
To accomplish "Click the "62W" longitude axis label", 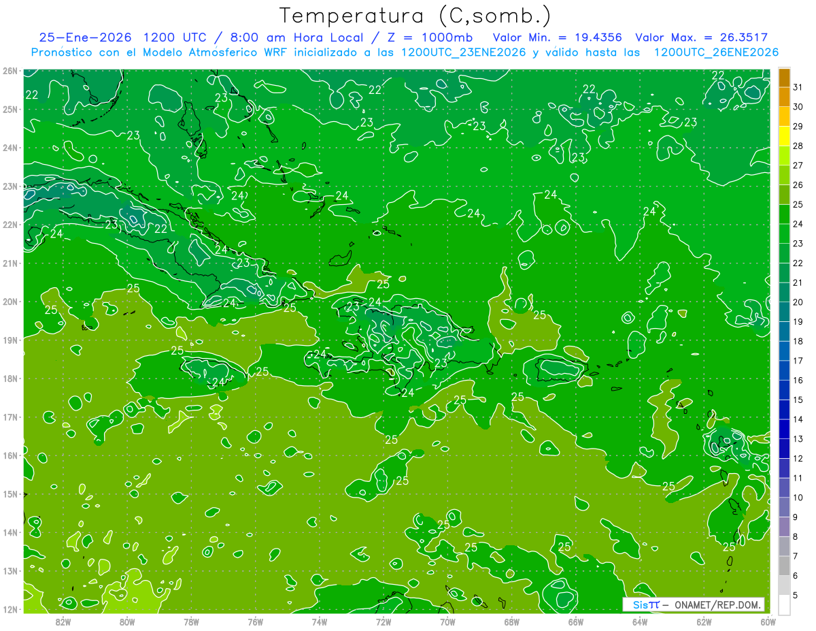I will (704, 621).
